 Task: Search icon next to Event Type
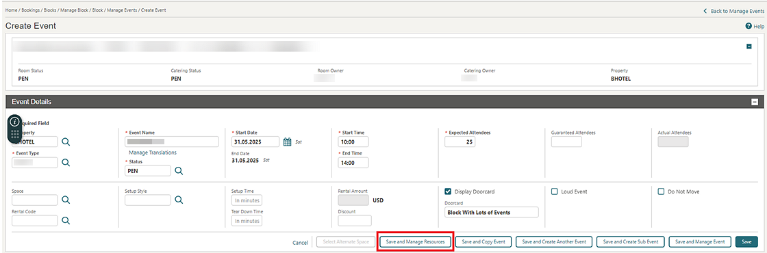pyautogui.click(x=66, y=163)
